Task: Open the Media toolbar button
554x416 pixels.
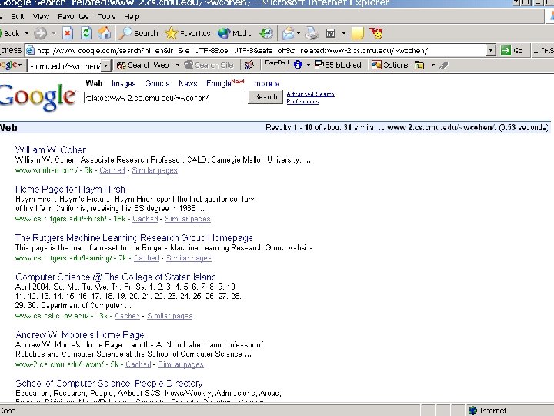Action: pos(235,33)
